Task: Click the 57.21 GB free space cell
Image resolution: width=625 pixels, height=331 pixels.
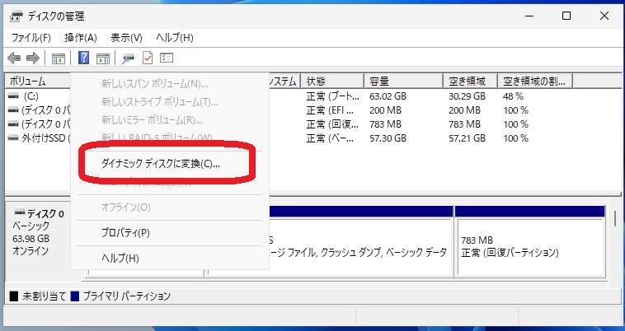Action: pyautogui.click(x=467, y=138)
